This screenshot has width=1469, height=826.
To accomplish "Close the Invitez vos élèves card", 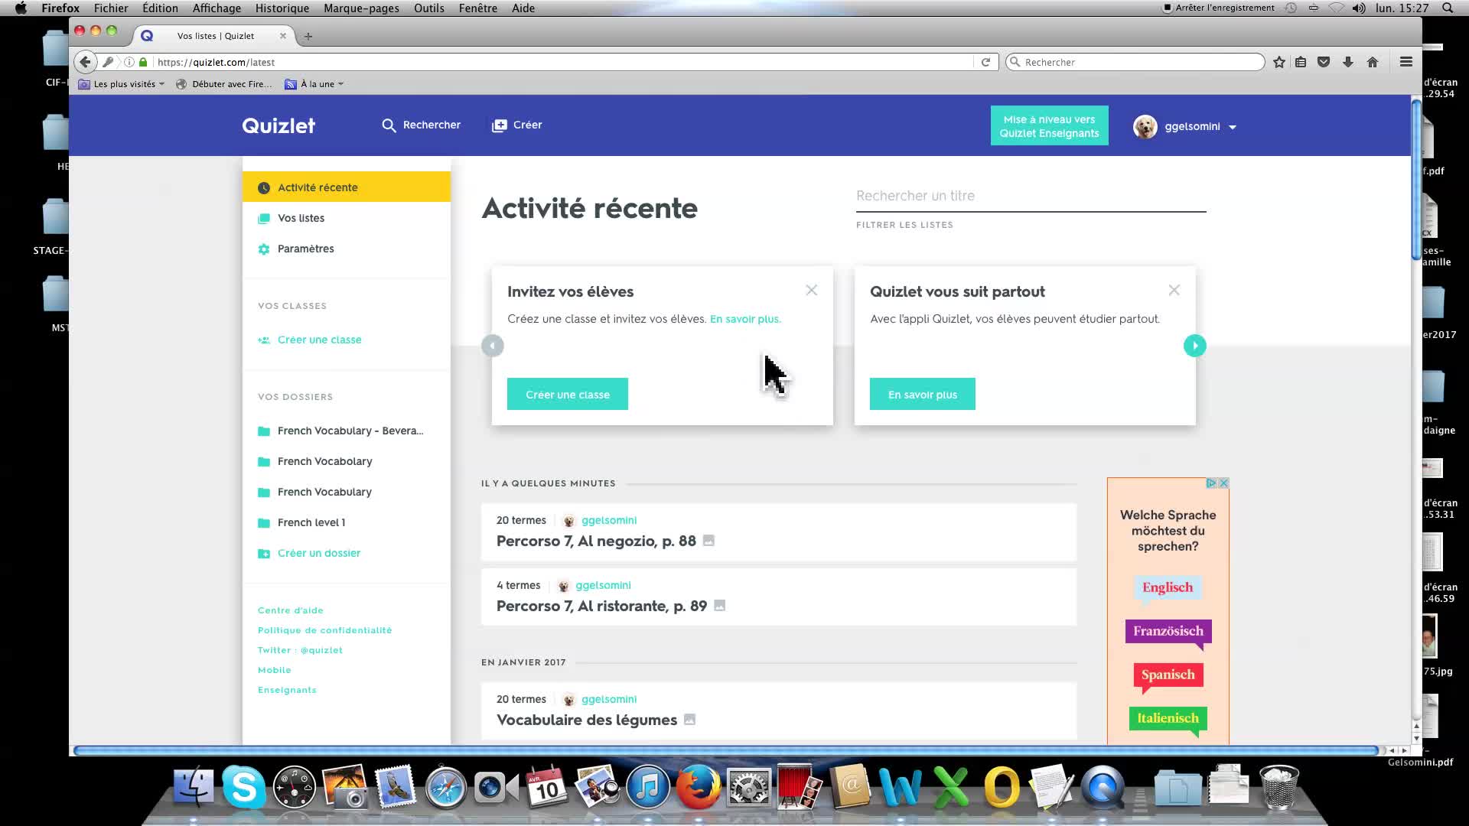I will click(811, 291).
